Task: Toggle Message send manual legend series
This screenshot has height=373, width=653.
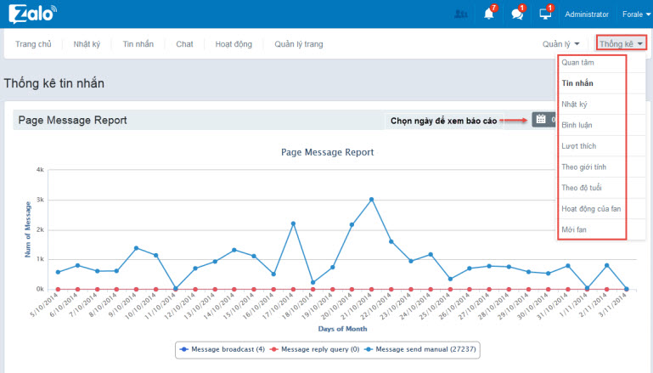Action: [x=419, y=348]
